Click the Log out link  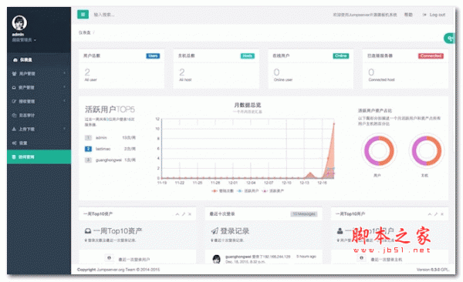(434, 15)
